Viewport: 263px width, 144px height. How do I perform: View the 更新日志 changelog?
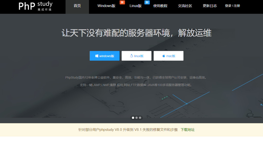[x=210, y=6]
